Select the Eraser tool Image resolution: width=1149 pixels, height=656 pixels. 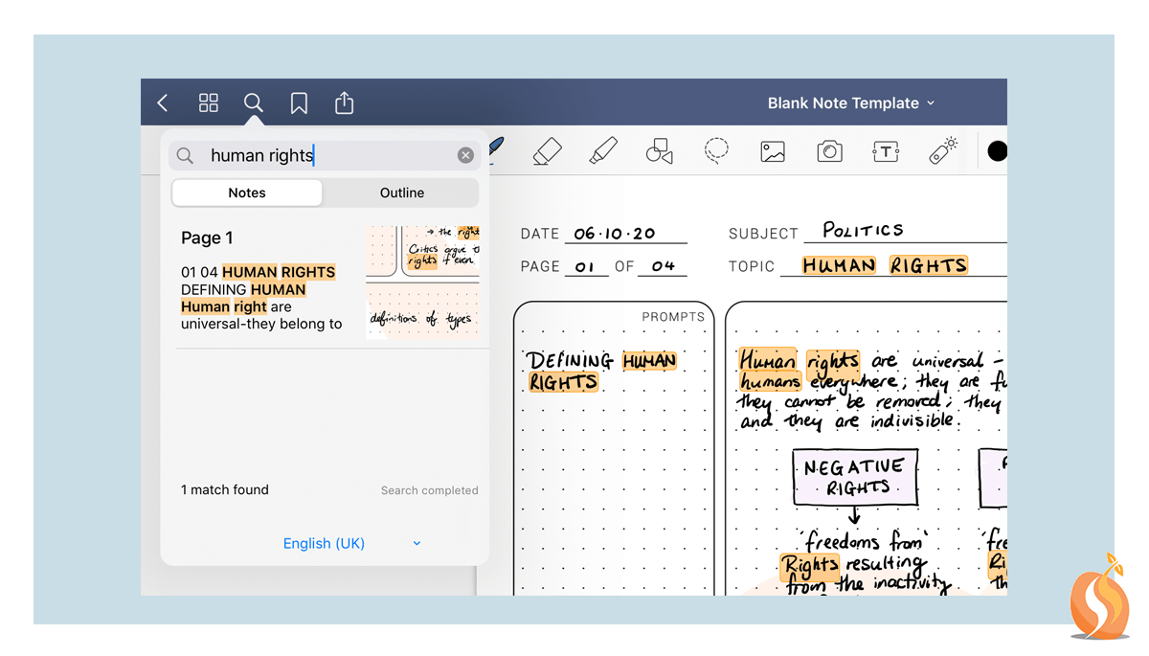coord(547,150)
